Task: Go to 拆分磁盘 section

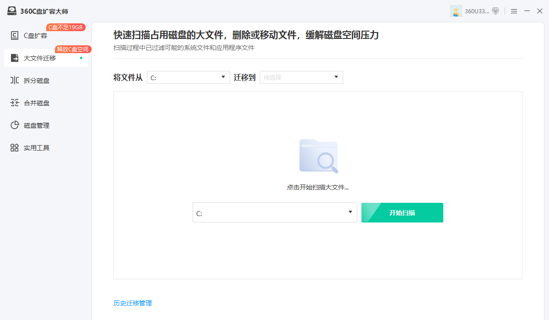Action: [46, 81]
